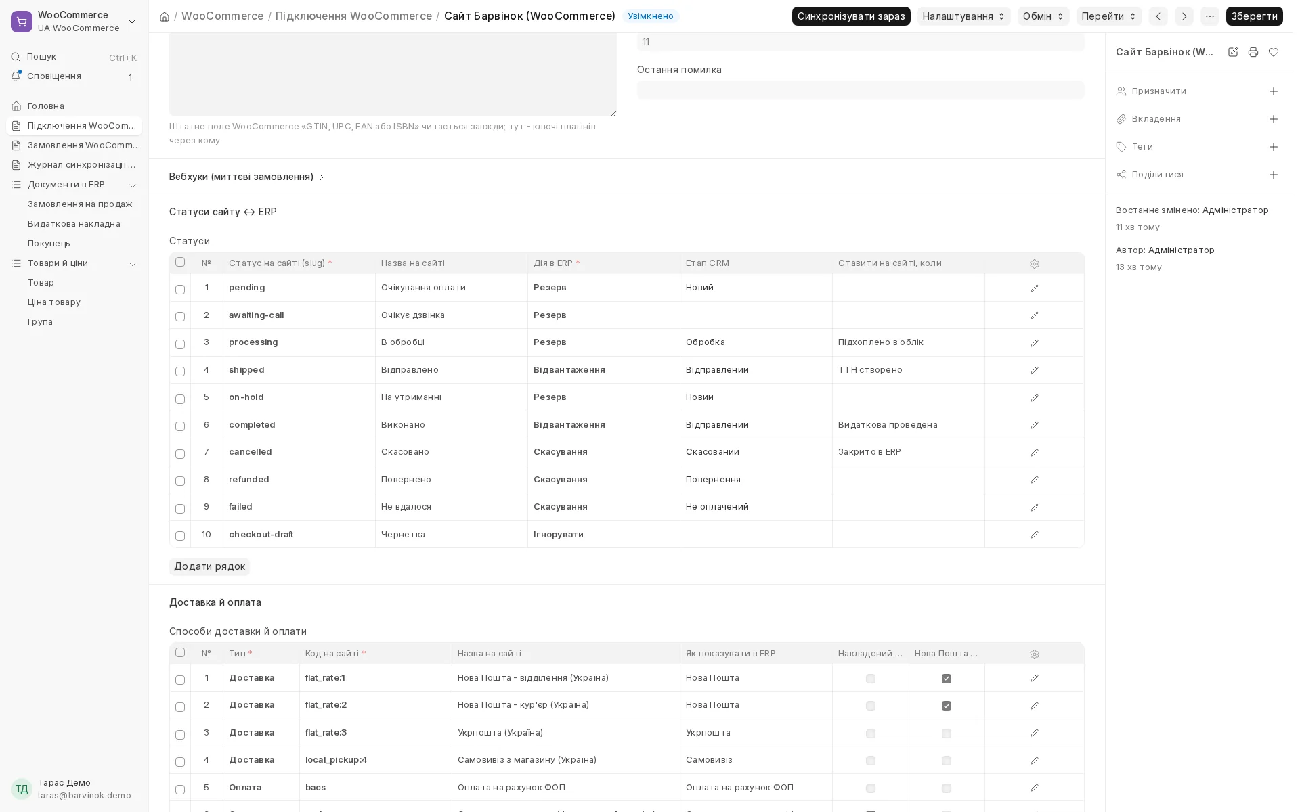Tick the checkbox for checkout-draft row
The image size is (1300, 812).
[x=180, y=536]
